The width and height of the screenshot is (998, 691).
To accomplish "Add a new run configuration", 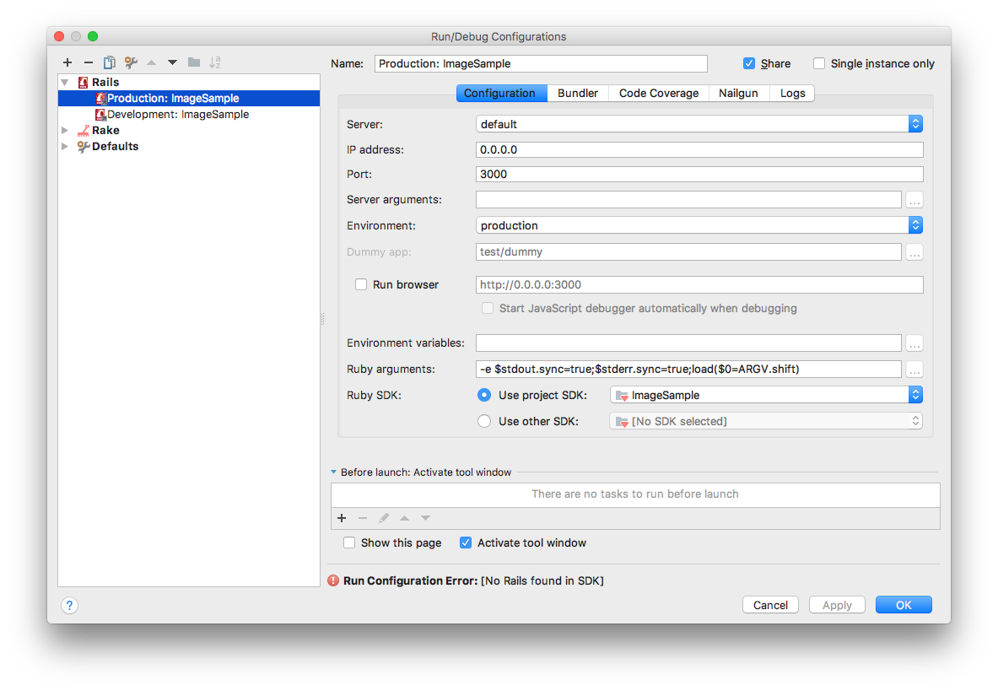I will 67,62.
